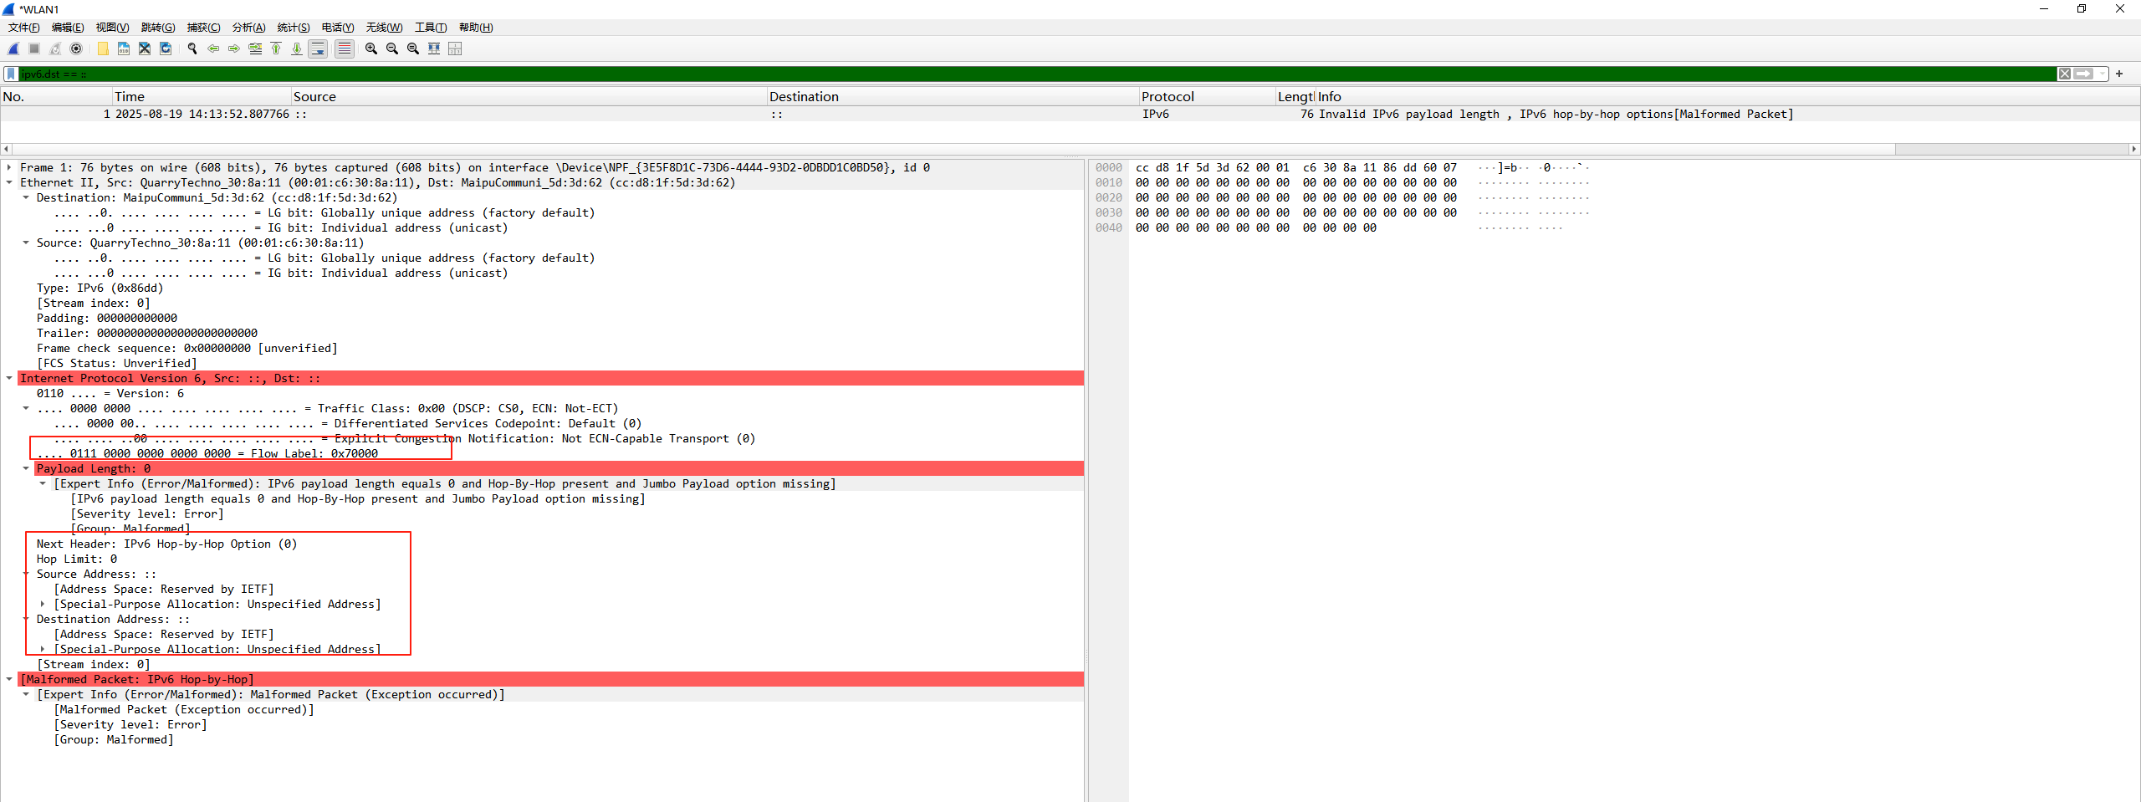Click the display filter input field
This screenshot has height=802, width=2141.
coord(1037,74)
